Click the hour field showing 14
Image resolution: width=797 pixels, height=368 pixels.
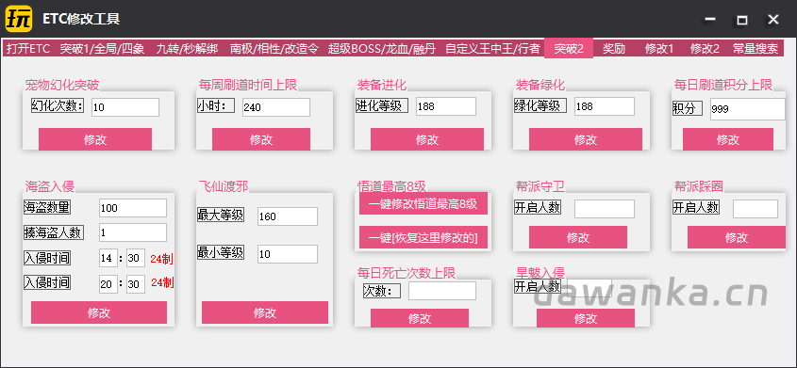click(x=108, y=259)
